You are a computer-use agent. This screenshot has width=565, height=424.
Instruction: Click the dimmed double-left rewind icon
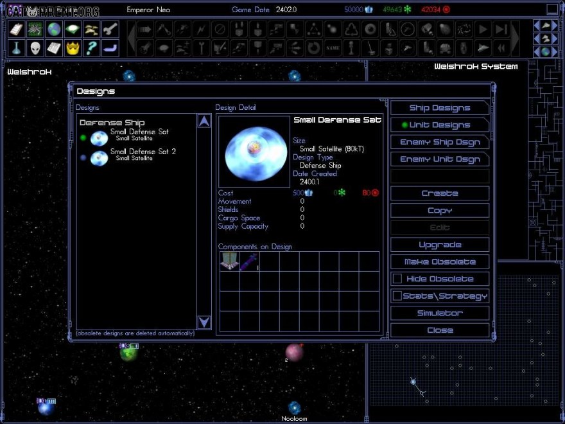click(501, 48)
